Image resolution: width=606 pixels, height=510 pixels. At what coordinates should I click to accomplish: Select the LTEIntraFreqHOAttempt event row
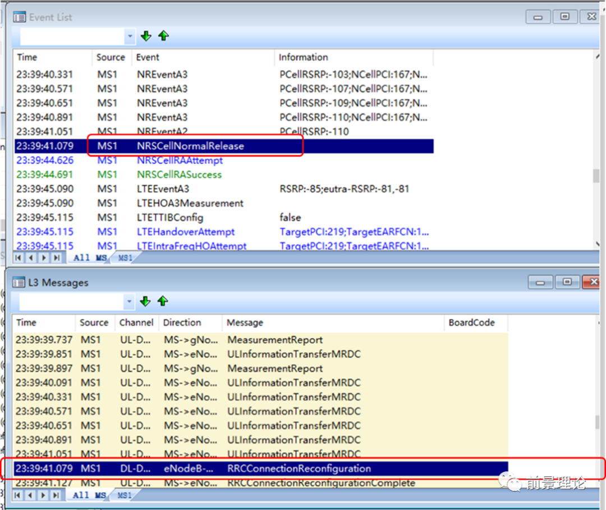(224, 245)
